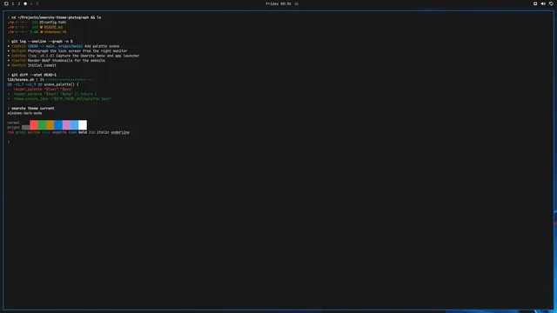Screen dimensions: 557x313
Task: Click the word 'italic' in style sample
Action: 103,132
